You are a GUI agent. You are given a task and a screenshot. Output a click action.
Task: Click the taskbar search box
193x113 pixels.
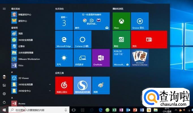click(39, 110)
